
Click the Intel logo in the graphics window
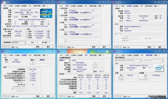click(x=159, y=68)
